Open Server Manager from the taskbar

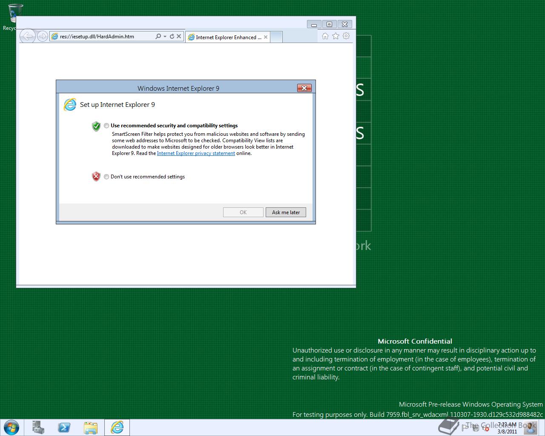[x=38, y=427]
